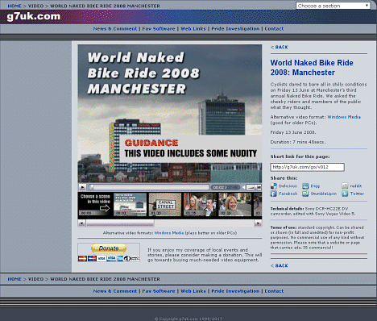The width and height of the screenshot is (377, 321).
Task: Mute the video with speaker icon
Action: [x=243, y=187]
